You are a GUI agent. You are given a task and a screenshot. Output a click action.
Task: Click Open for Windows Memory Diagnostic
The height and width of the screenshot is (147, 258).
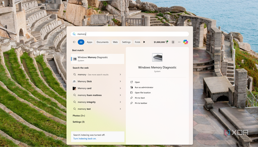pyautogui.click(x=137, y=82)
